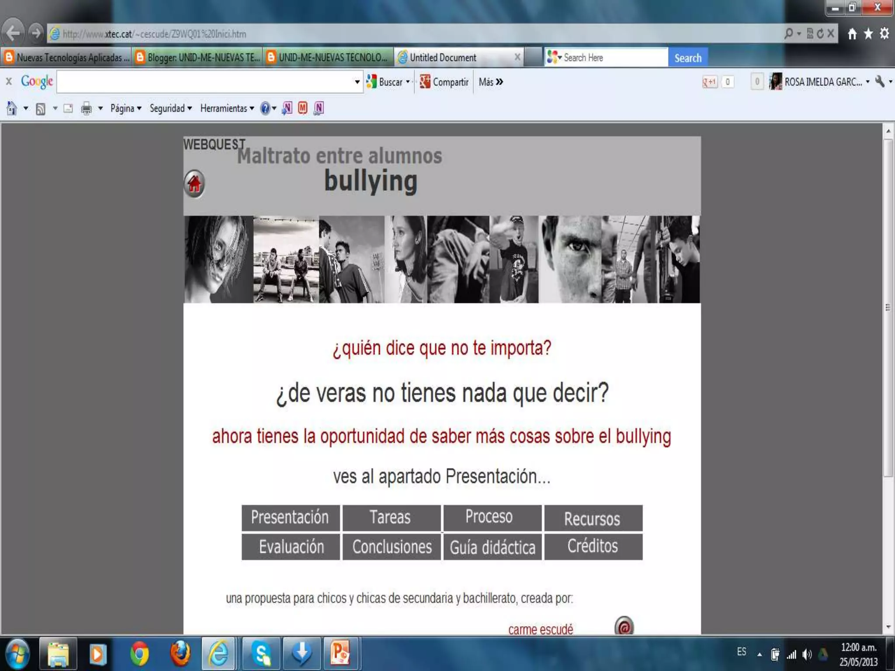
Task: Open favorites star icon in browser
Action: click(x=868, y=34)
